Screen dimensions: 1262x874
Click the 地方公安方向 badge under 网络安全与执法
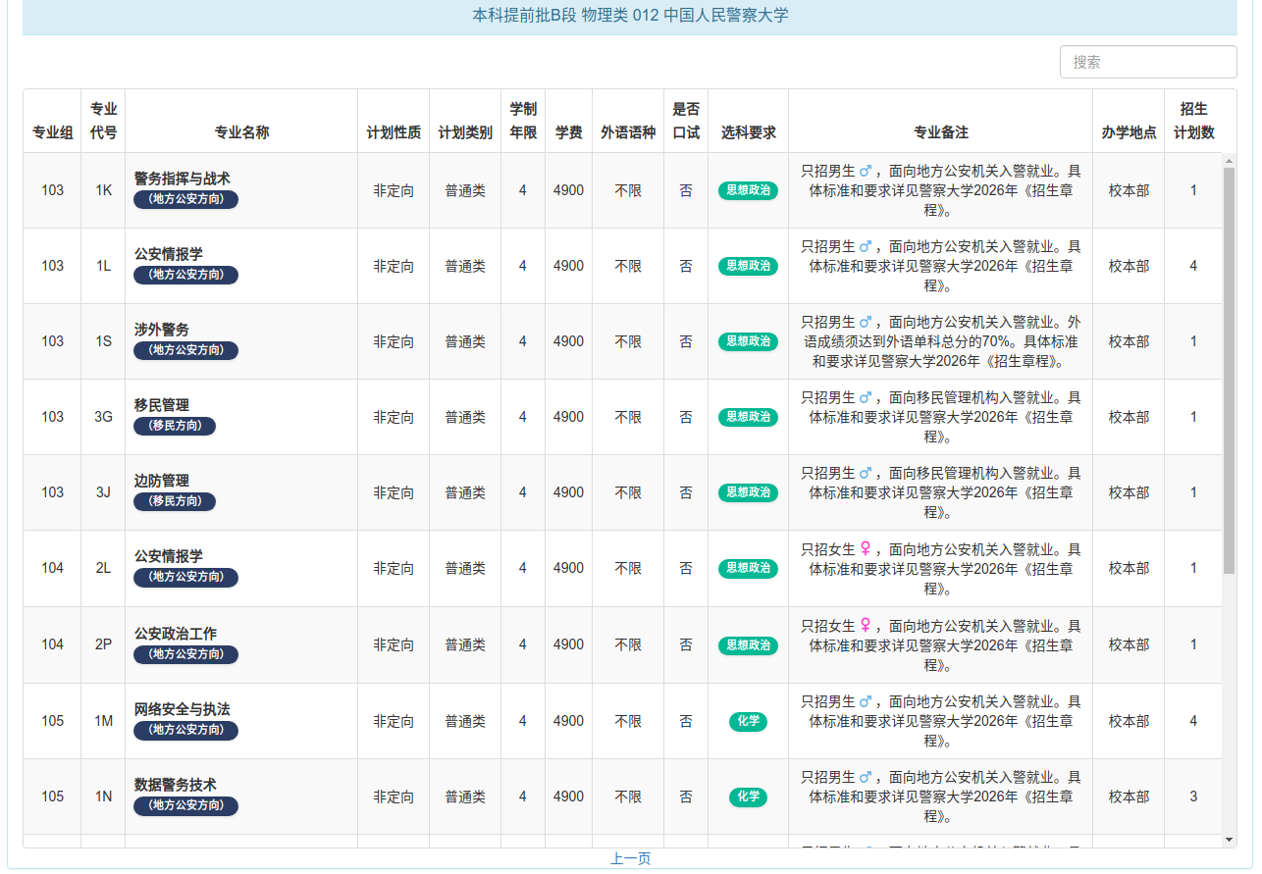tap(186, 730)
